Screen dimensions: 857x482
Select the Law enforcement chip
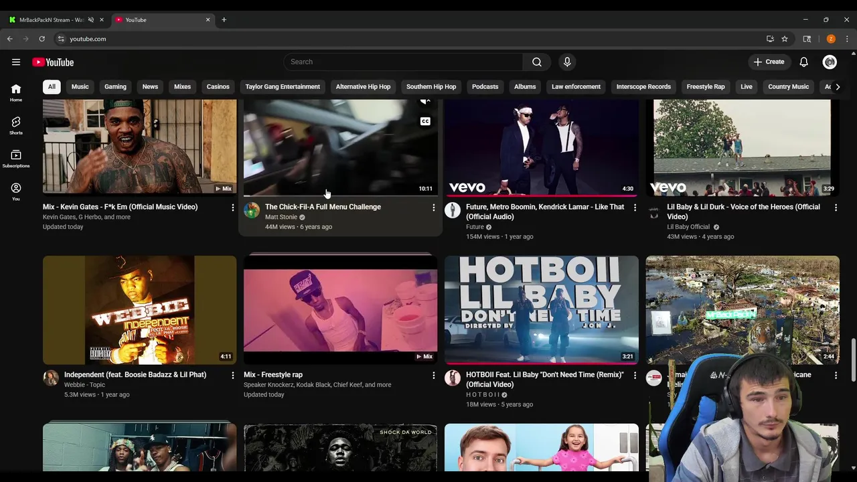click(x=576, y=86)
